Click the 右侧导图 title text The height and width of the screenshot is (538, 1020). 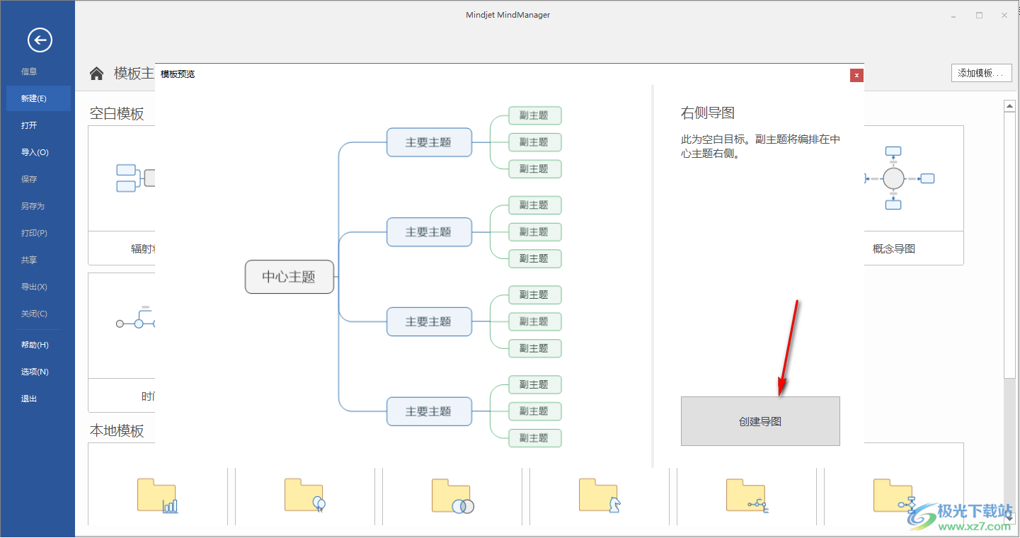point(708,113)
